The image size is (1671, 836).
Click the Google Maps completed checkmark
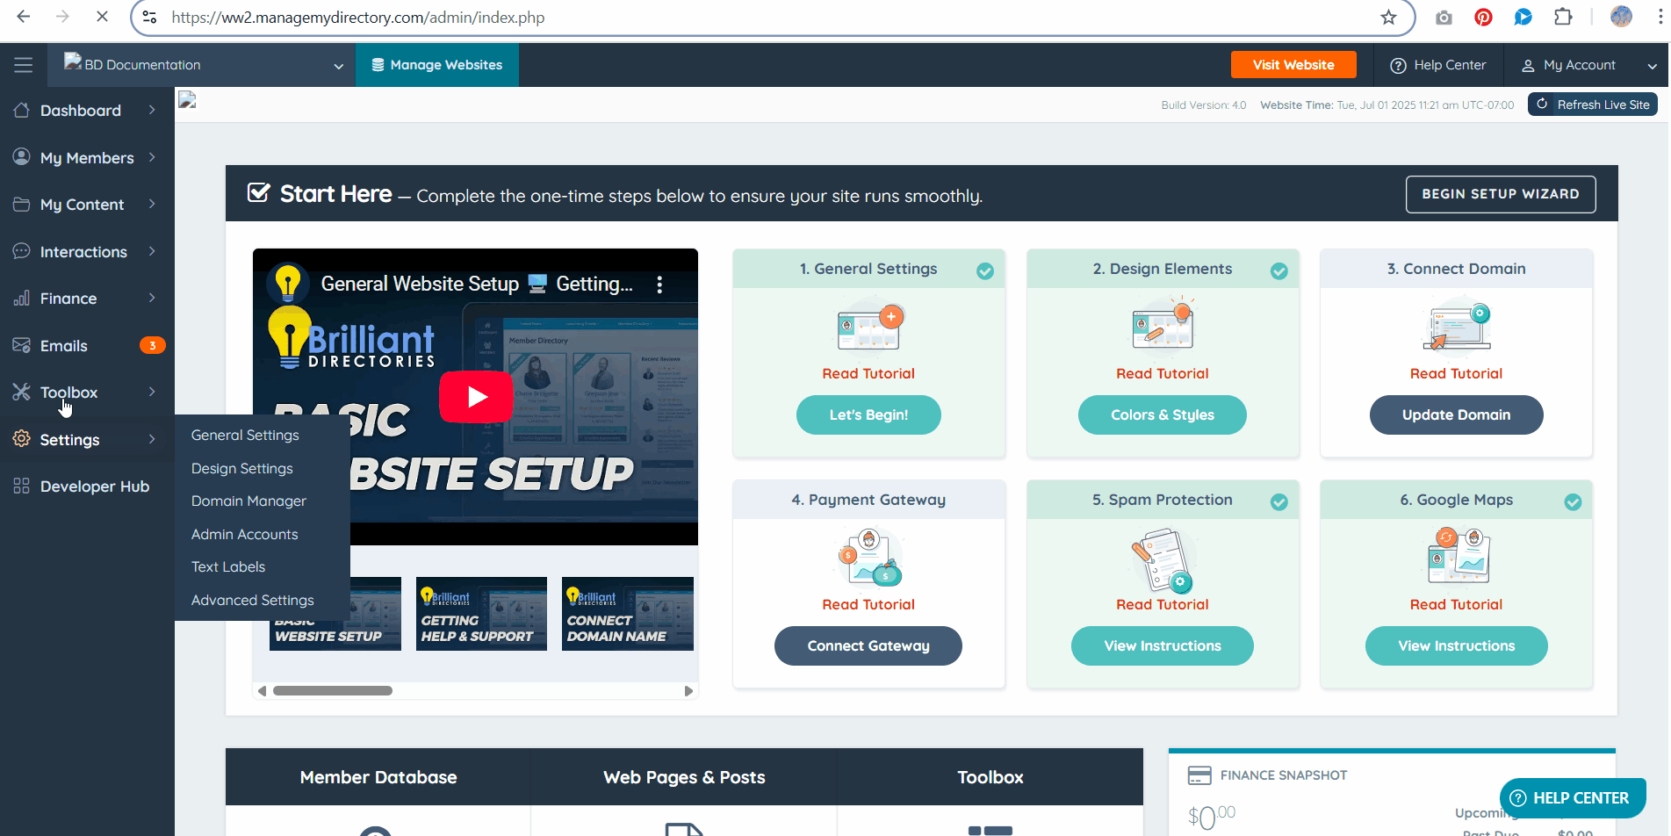tap(1573, 502)
